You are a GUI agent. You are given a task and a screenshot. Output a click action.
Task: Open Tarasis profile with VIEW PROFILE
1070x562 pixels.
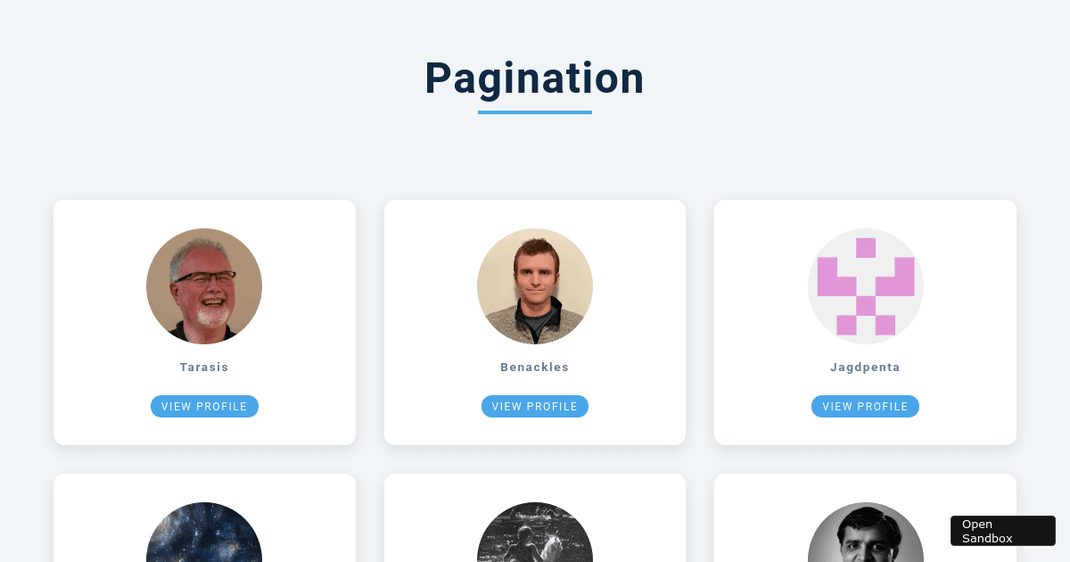pyautogui.click(x=204, y=406)
